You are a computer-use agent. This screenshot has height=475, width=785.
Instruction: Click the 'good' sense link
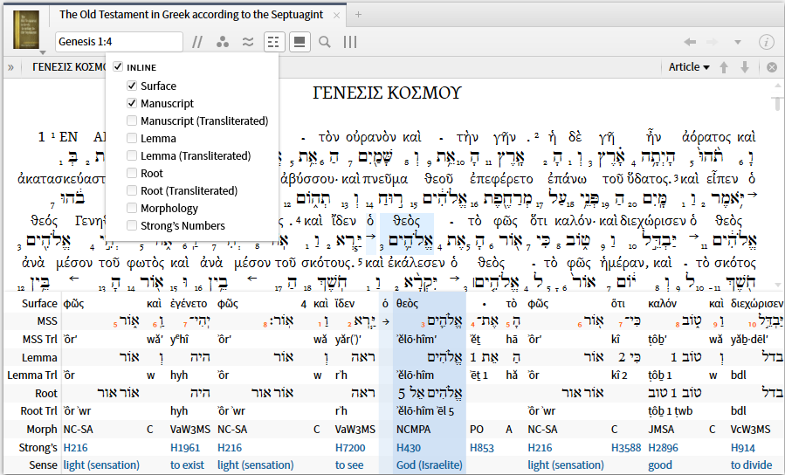(660, 465)
